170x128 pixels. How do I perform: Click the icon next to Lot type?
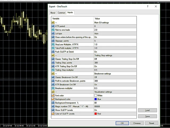coord(53,34)
